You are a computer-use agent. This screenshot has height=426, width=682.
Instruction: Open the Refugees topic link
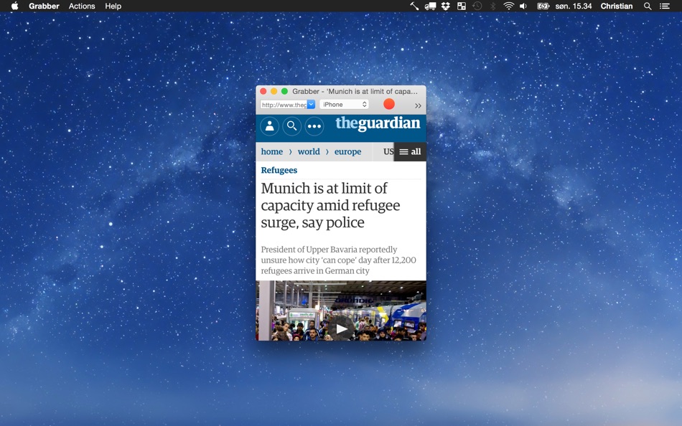tap(279, 170)
